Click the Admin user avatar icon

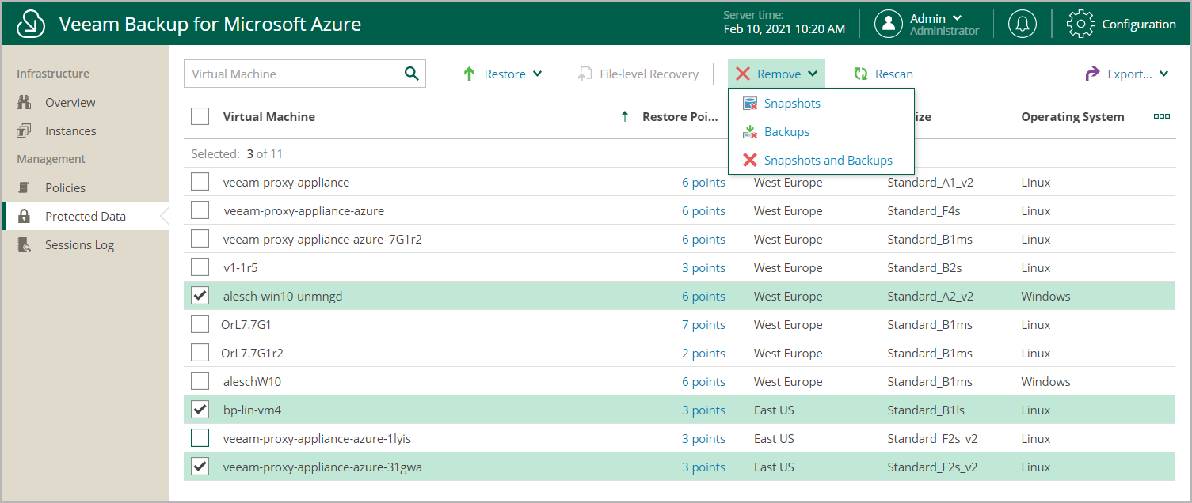tap(889, 24)
